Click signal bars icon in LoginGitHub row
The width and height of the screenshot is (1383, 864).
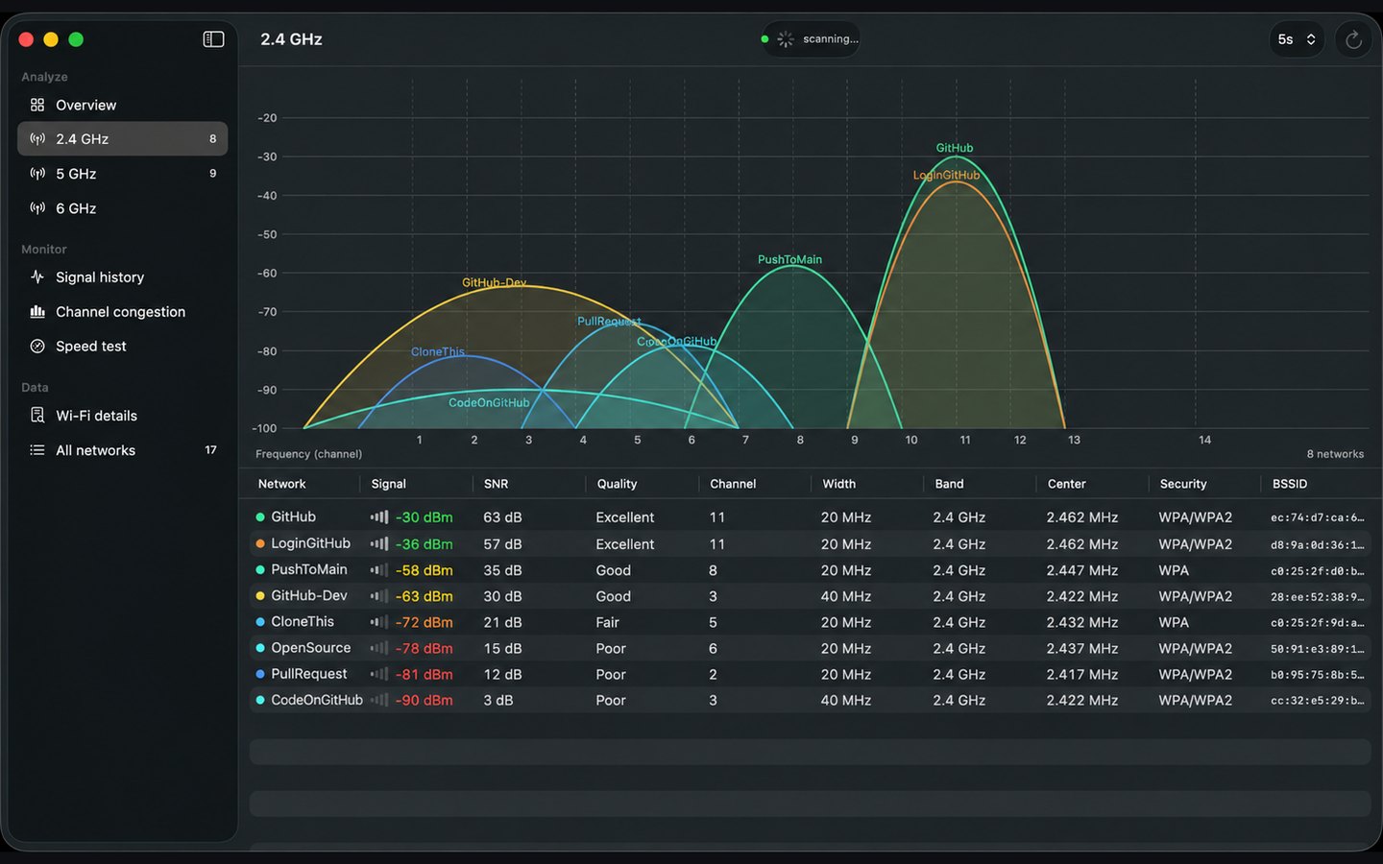(379, 544)
